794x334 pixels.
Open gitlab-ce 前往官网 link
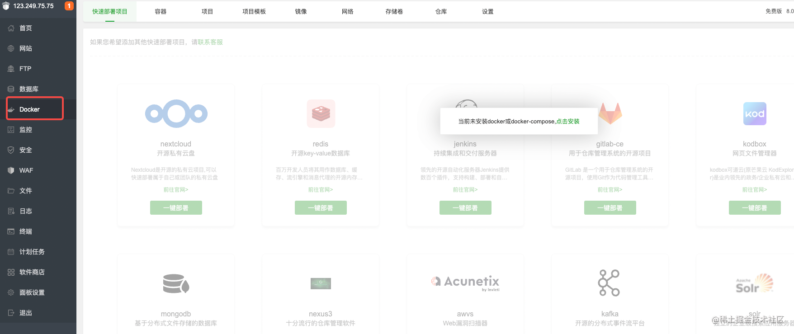(x=610, y=190)
